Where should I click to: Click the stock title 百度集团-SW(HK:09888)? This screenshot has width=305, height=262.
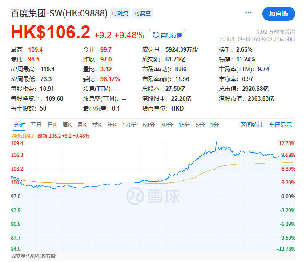tap(59, 13)
